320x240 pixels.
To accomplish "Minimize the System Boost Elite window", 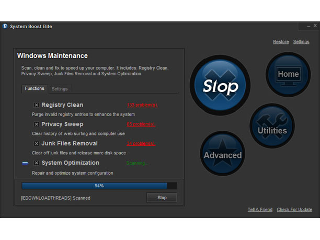I will 308,26.
